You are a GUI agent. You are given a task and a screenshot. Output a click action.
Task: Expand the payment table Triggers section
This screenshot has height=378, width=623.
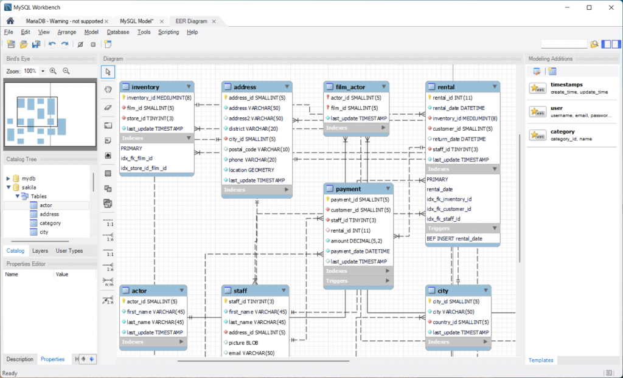tap(388, 281)
